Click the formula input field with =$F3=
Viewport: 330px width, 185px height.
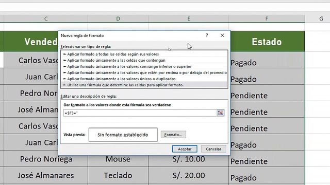(140, 113)
